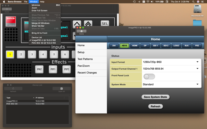Select ImagePRO-II row in Device List
The height and width of the screenshot is (129, 207).
37,101
